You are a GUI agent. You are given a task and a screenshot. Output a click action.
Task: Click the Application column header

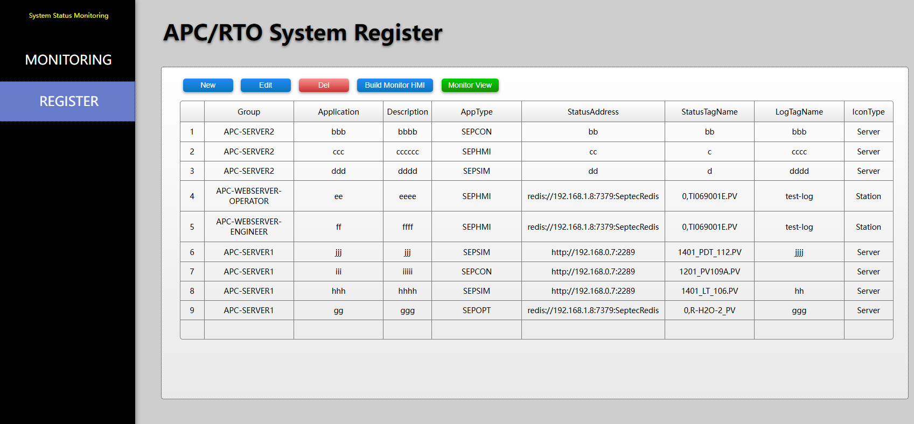pos(338,112)
